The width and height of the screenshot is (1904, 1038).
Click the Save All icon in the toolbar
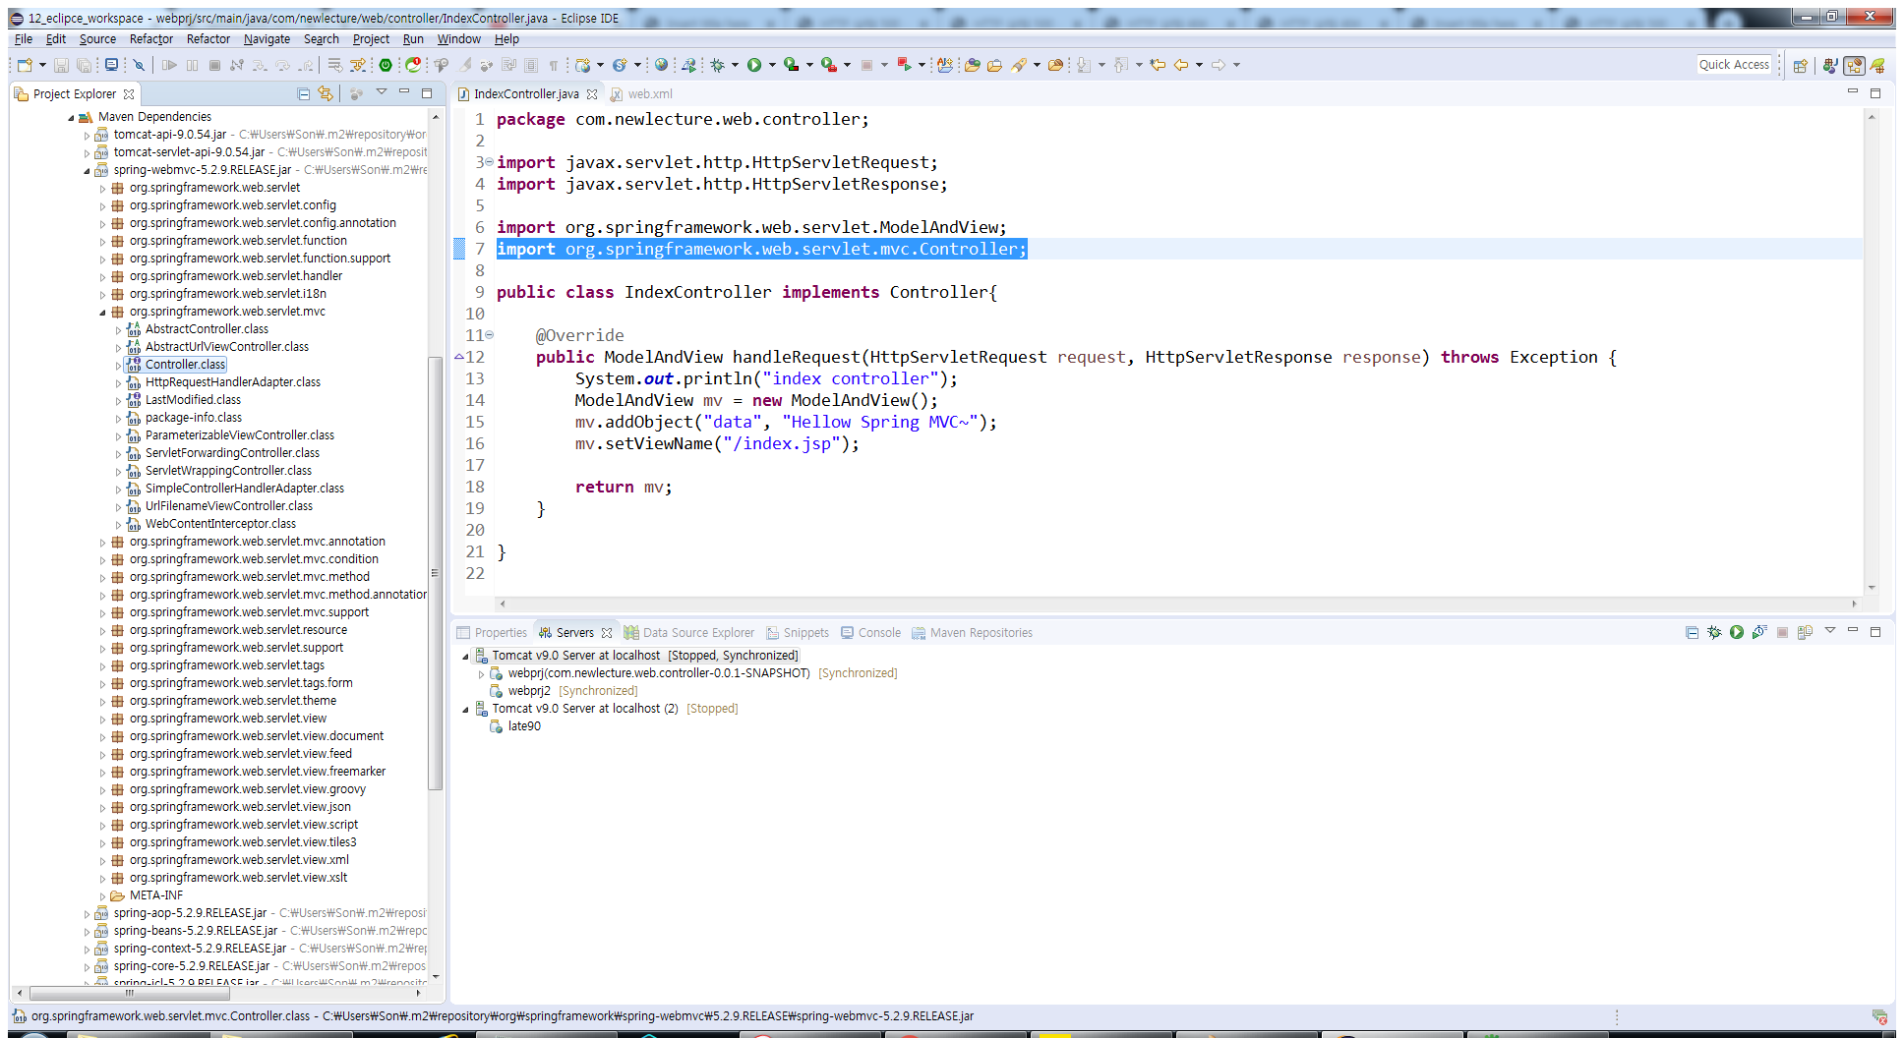click(85, 65)
